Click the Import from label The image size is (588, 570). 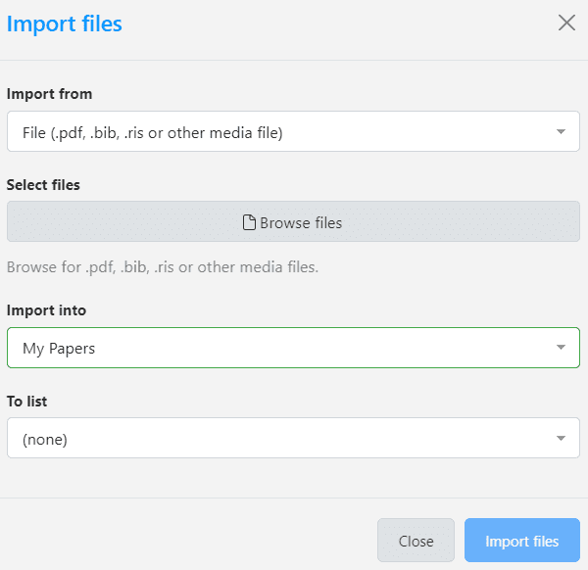click(x=50, y=94)
